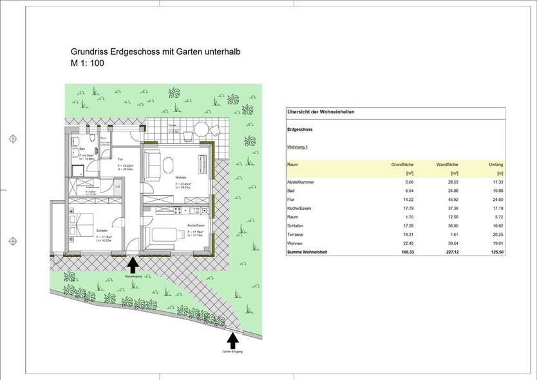Select the Wandfläche value 37.36 in Küche/Essen row

[453, 208]
